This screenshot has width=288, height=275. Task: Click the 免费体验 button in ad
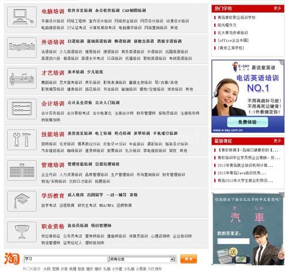click(248, 122)
